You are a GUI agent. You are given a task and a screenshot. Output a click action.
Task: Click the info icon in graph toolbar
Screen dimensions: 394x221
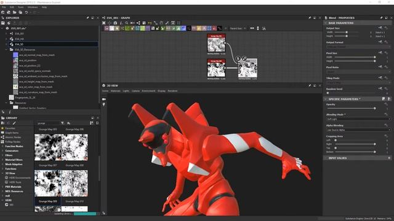121,23
